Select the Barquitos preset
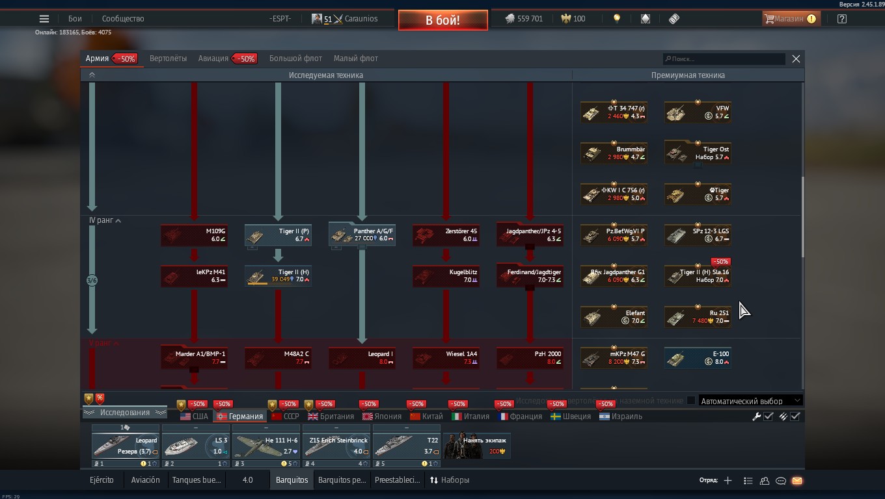The height and width of the screenshot is (499, 885). tap(292, 480)
